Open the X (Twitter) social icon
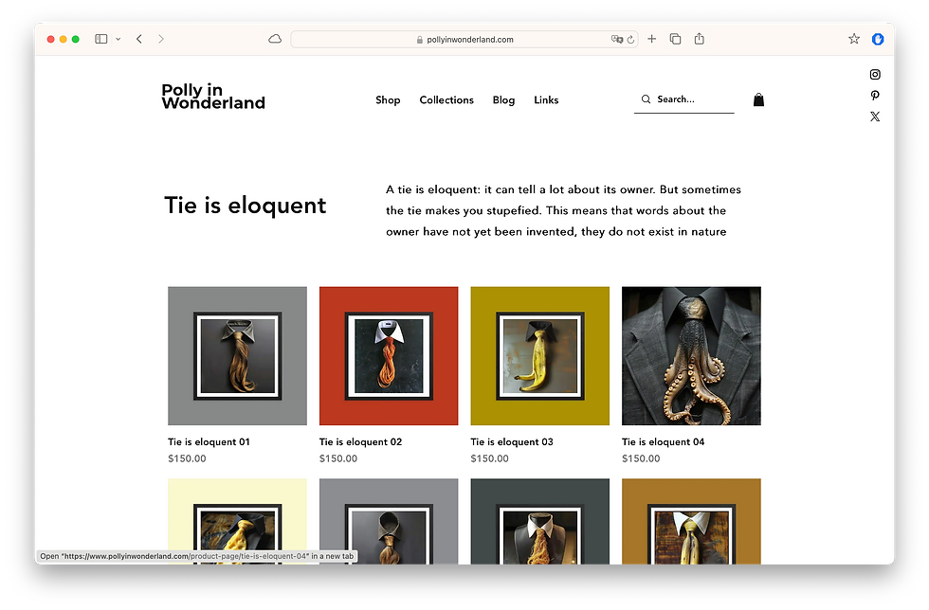 (x=875, y=117)
